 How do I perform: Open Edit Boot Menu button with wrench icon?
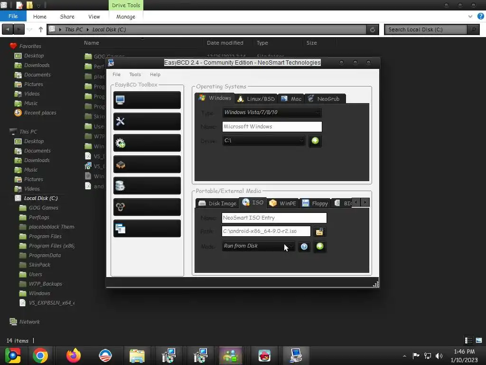tap(147, 121)
